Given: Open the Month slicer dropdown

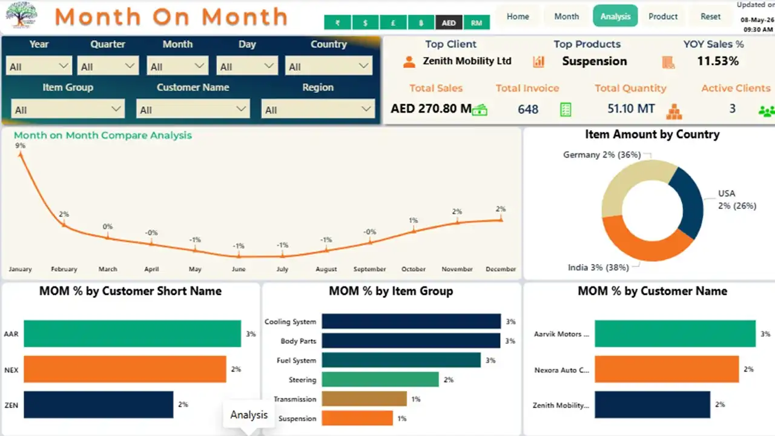Looking at the screenshot, I should 177,66.
